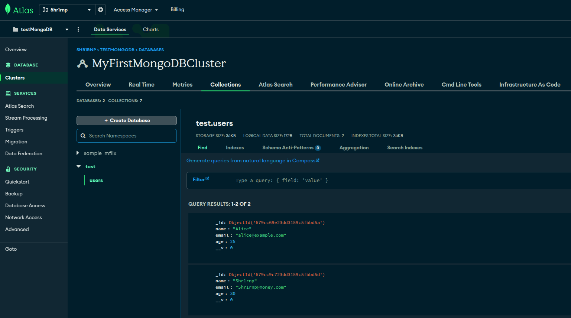Open the Infrastructure As Code tab
571x318 pixels.
[530, 85]
